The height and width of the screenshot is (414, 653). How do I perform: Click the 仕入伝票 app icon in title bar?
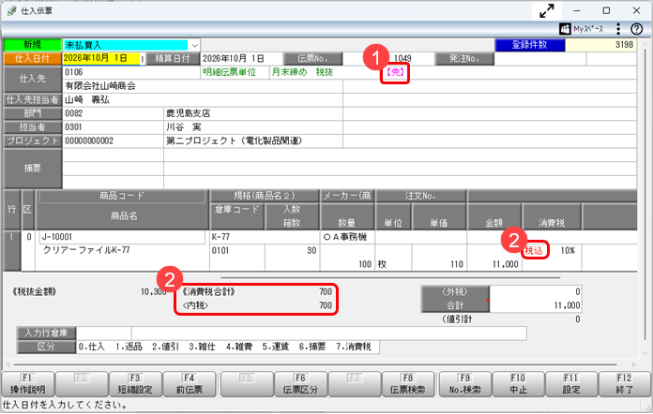11,11
